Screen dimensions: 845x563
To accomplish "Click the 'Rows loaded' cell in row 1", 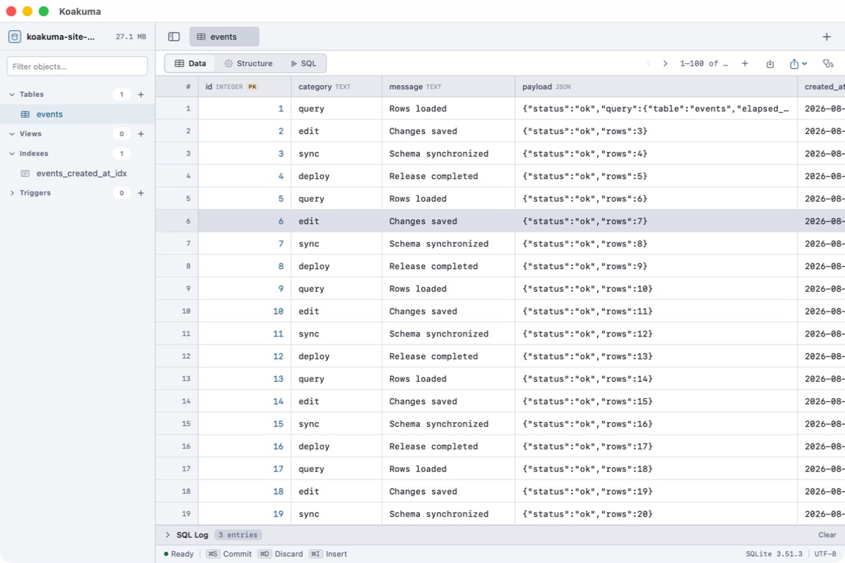I will 448,108.
